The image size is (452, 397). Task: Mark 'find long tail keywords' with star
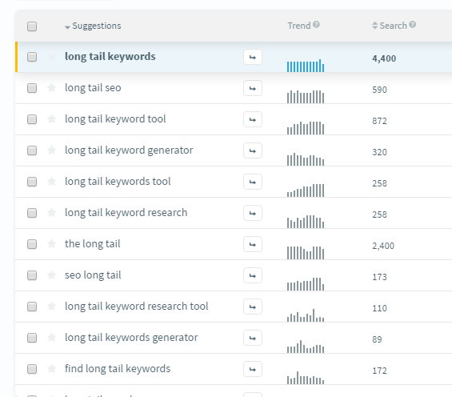pyautogui.click(x=51, y=368)
